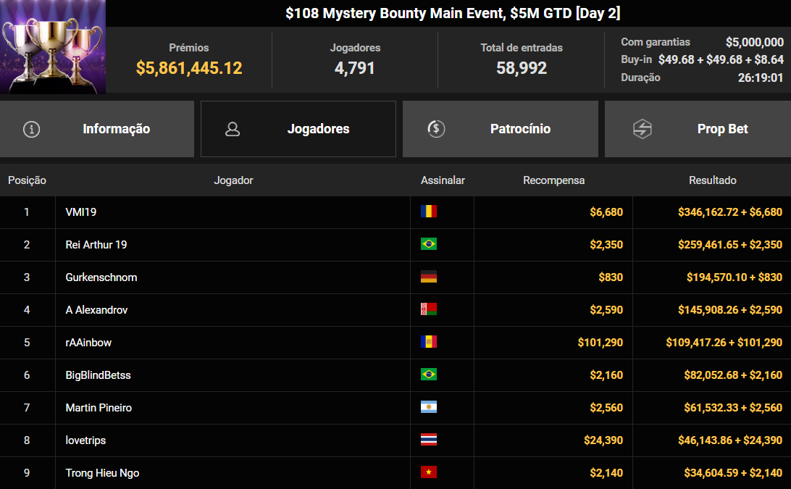
Task: Select player name Martin Pineiro
Action: click(99, 408)
